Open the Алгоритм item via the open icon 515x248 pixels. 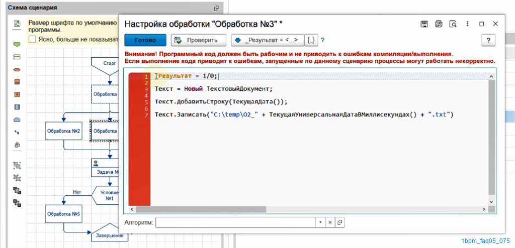pyautogui.click(x=339, y=222)
